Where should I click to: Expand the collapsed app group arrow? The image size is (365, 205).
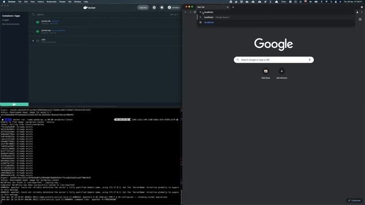point(33,40)
